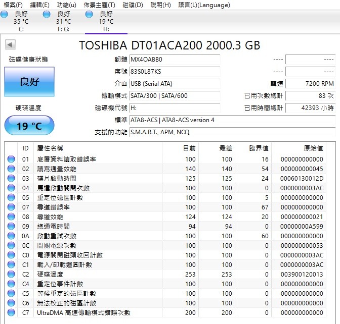Click the 良好 health status button
Image resolution: width=340 pixels, height=324 pixels.
click(x=29, y=82)
